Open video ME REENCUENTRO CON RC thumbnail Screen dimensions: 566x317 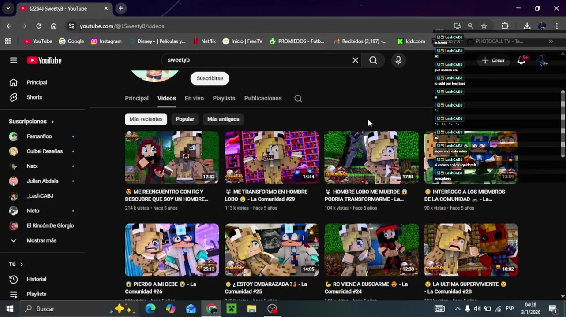point(172,157)
